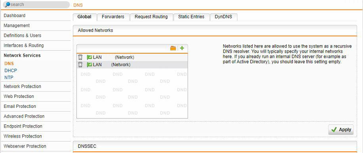Switch to the Global tab
This screenshot has height=153, width=363.
(84, 17)
